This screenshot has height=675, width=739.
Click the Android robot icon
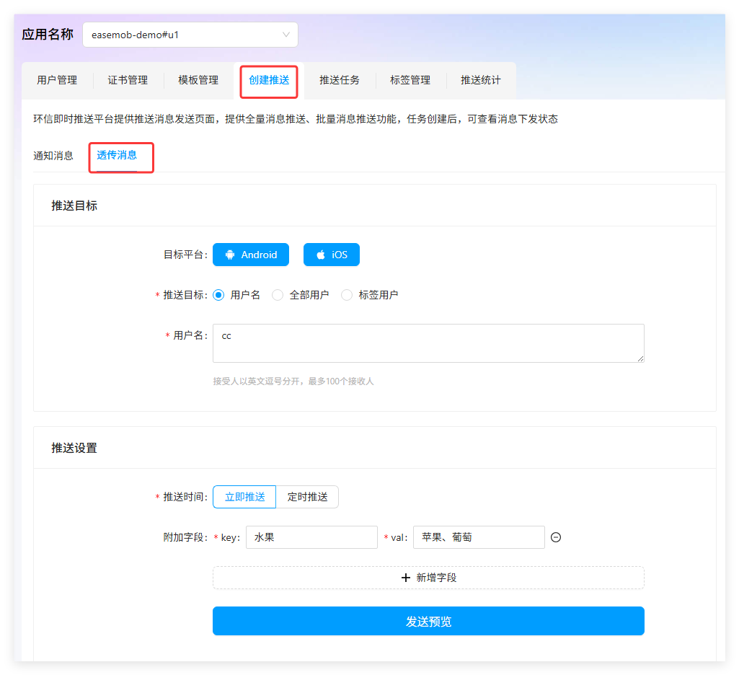coord(230,255)
